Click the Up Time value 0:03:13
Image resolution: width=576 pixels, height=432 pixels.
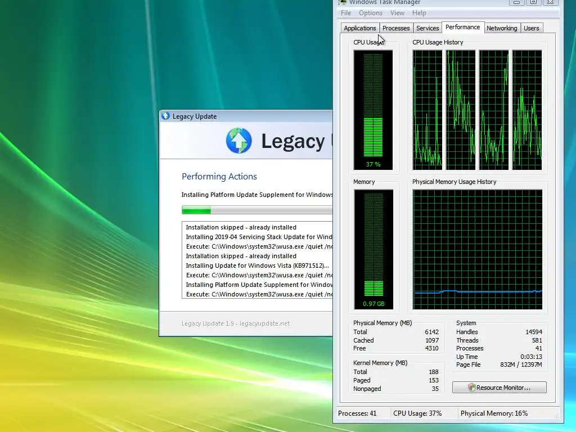tap(531, 357)
